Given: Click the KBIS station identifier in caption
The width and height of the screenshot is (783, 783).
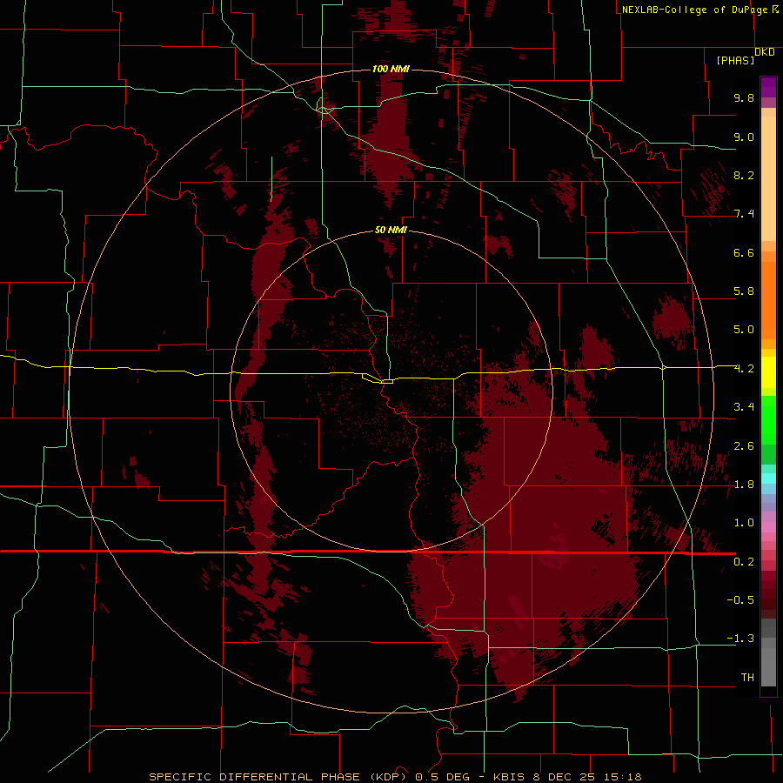Looking at the screenshot, I should 509,777.
